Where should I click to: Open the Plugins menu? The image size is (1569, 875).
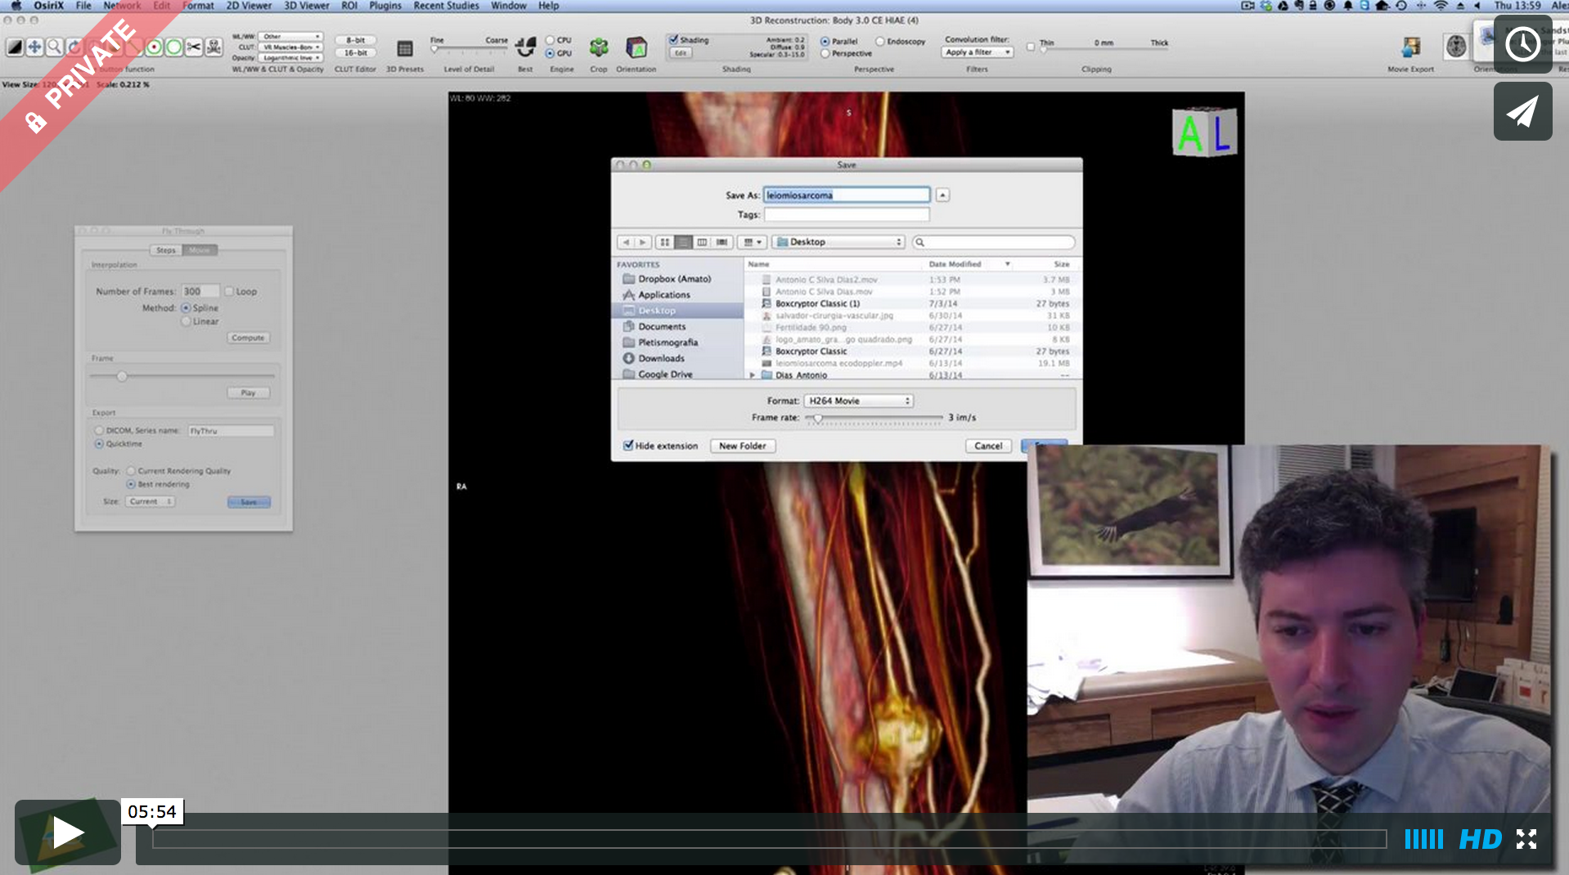click(385, 6)
